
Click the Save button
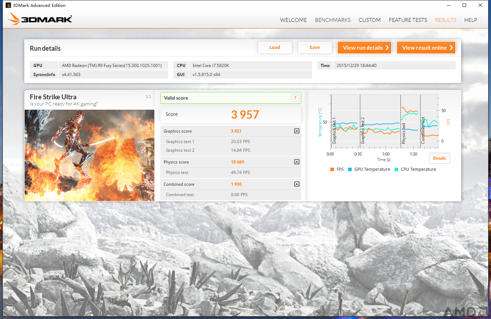(315, 48)
